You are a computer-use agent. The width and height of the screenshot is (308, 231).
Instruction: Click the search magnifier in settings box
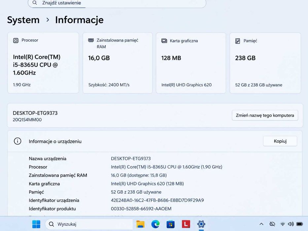tap(35, 3)
